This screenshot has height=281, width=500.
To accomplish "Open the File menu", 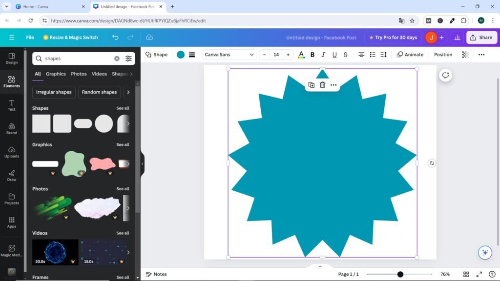I will coord(30,38).
